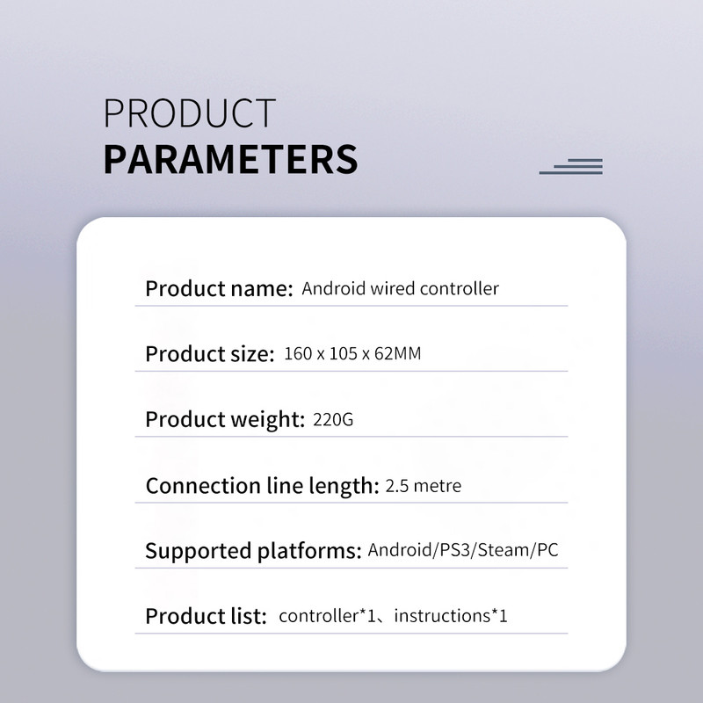The image size is (703, 703).
Task: Click the bold PARAMETERS heading
Action: tap(230, 160)
